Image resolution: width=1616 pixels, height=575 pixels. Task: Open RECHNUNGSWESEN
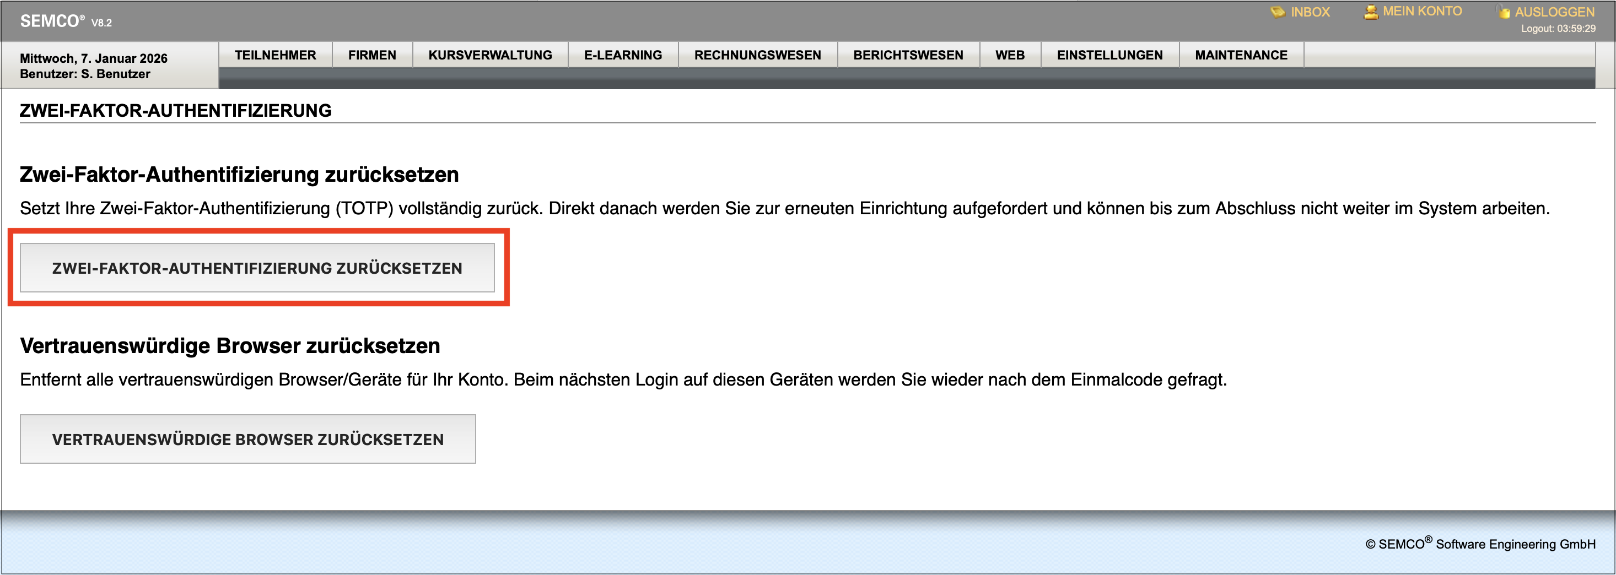[757, 55]
